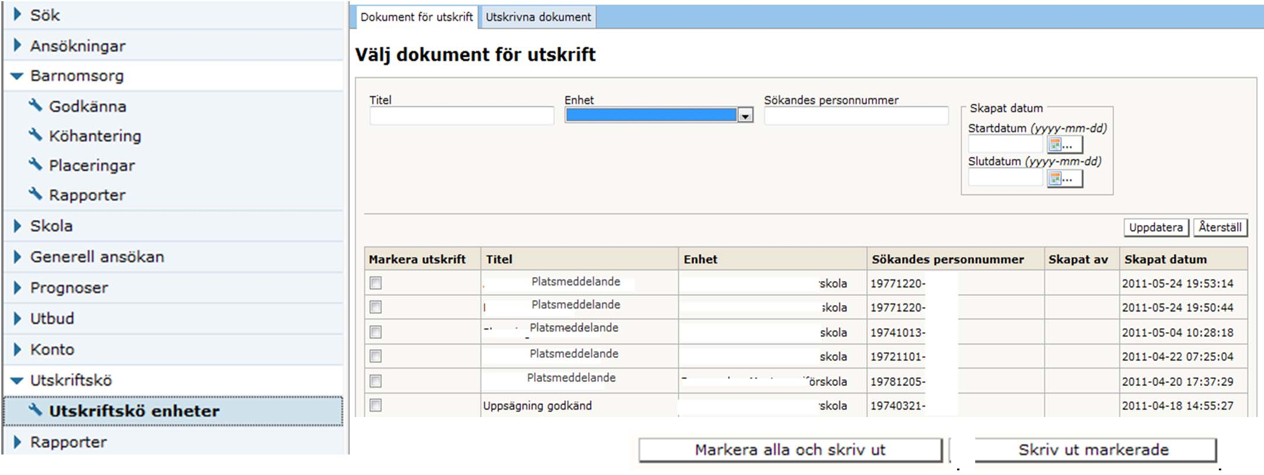This screenshot has width=1264, height=475.
Task: Click Markera alla och skriv ut
Action: point(790,450)
